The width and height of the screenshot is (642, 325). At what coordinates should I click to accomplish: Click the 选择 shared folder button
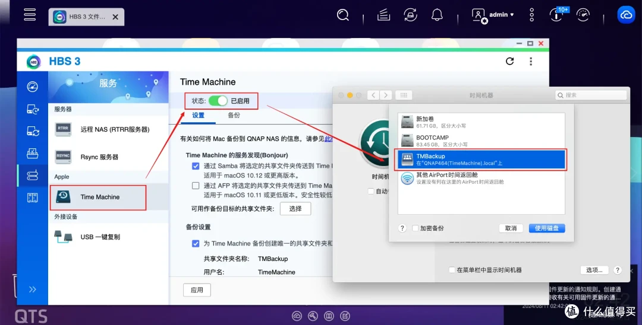tap(295, 209)
